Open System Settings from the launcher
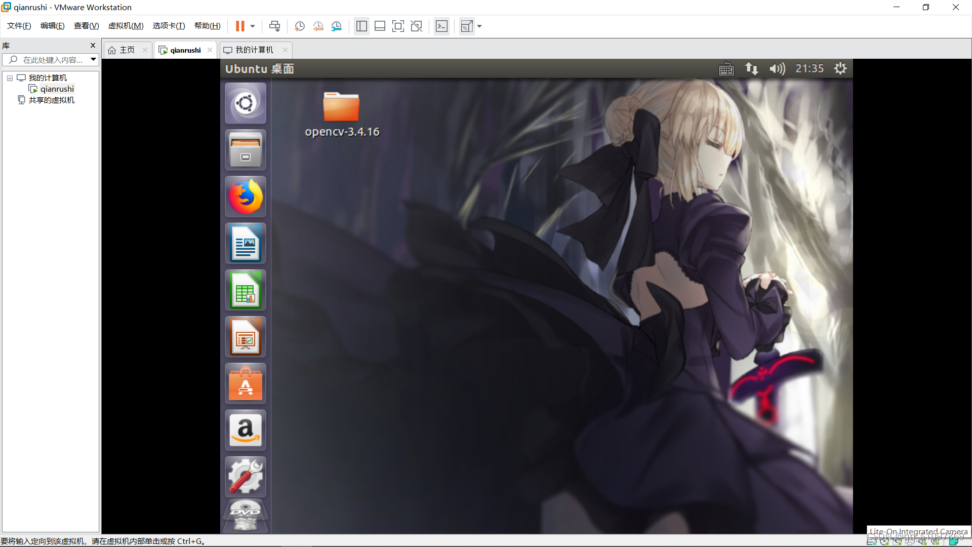Image resolution: width=972 pixels, height=547 pixels. pos(246,477)
